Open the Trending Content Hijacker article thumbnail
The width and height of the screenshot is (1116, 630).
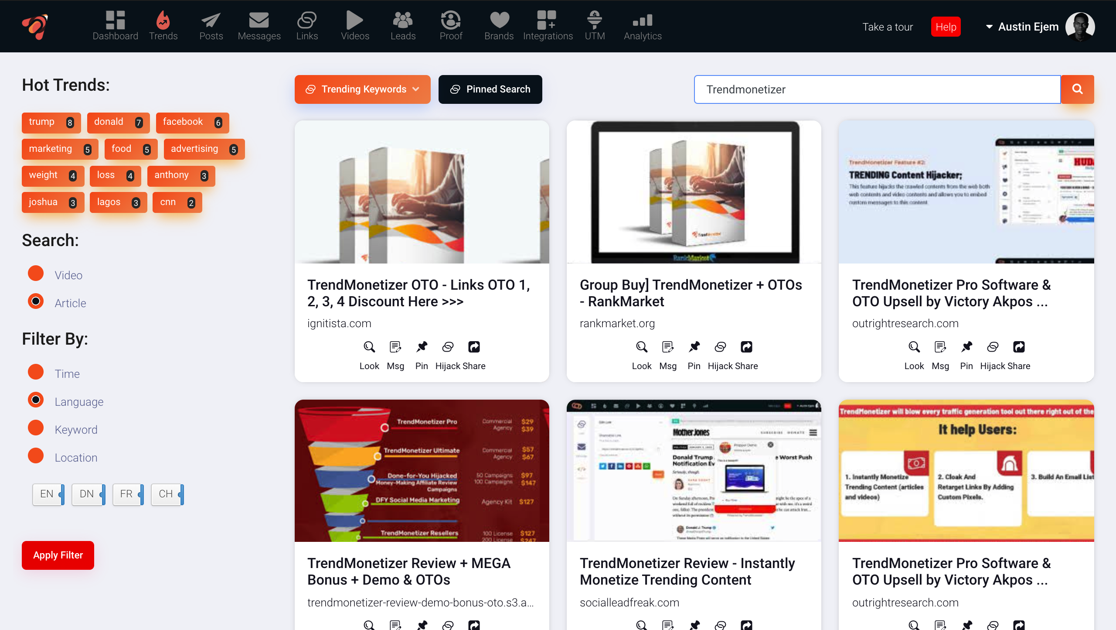click(966, 192)
